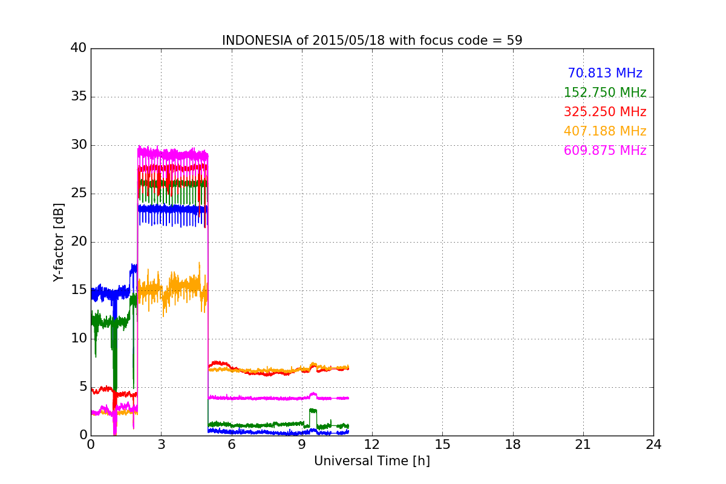Click the 152.750 MHz legend label
The height and width of the screenshot is (484, 726).
point(605,93)
